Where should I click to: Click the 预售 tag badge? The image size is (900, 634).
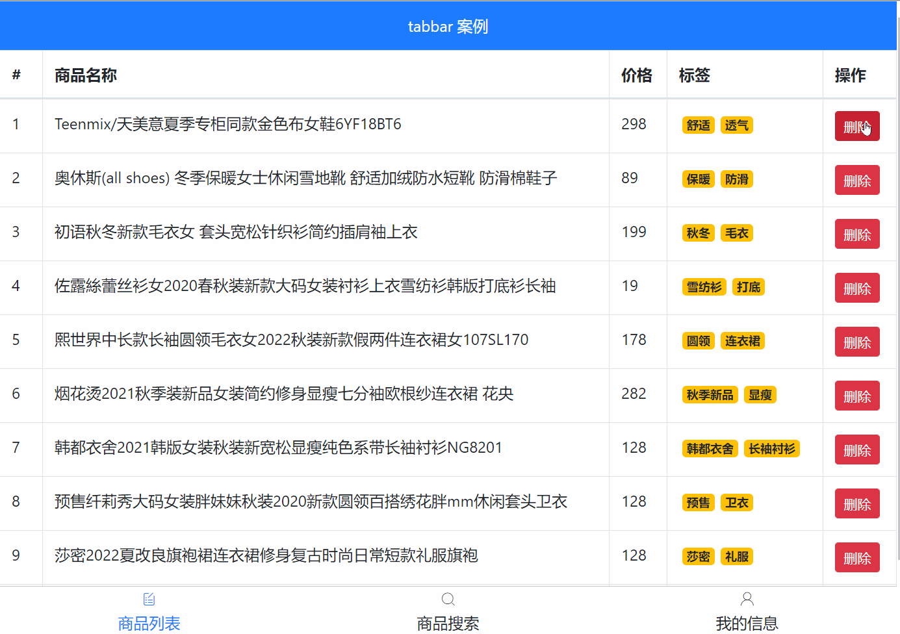(699, 503)
